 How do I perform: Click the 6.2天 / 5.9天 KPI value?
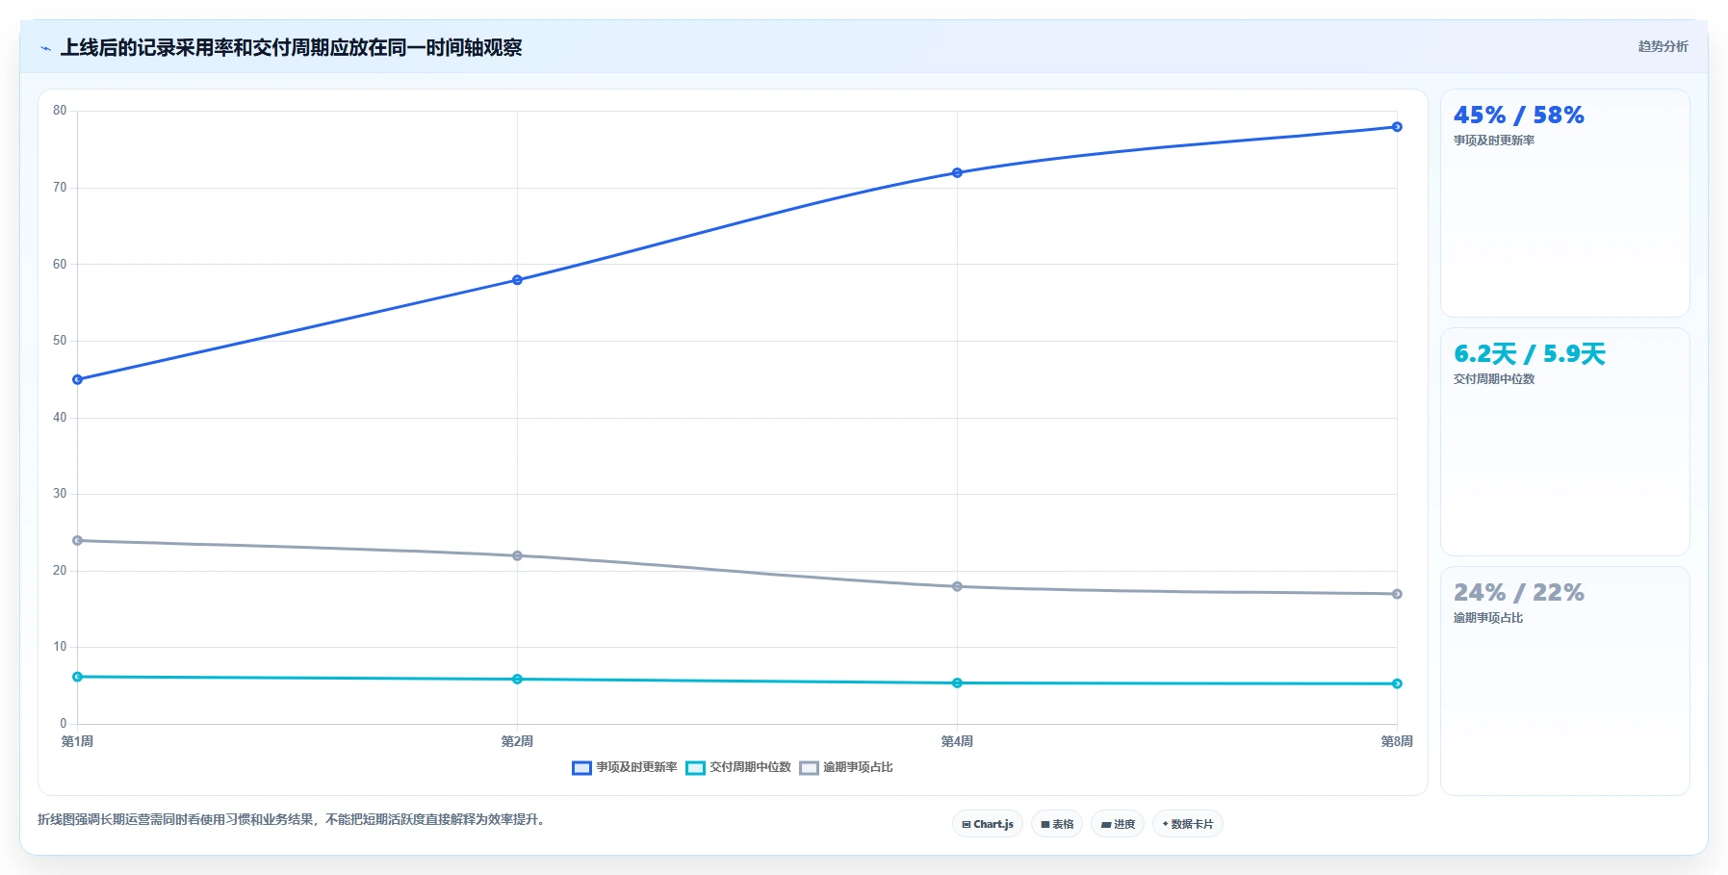[1529, 354]
